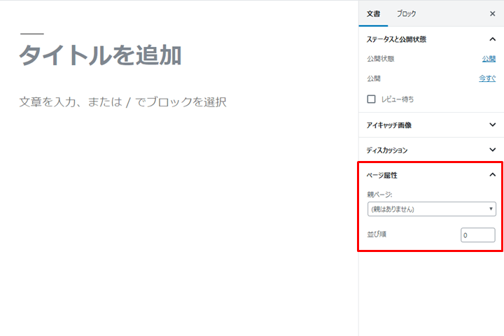Image resolution: width=504 pixels, height=336 pixels.
Task: Tick the レビュー待ち checkbox
Action: pyautogui.click(x=371, y=99)
